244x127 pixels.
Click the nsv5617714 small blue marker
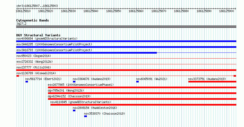(x=27, y=82)
